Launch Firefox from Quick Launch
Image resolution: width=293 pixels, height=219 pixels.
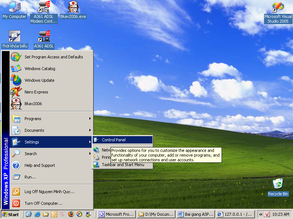(x=71, y=214)
